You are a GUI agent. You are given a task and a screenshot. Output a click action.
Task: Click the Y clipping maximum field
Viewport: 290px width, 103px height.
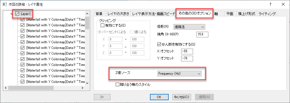[x=137, y=46]
